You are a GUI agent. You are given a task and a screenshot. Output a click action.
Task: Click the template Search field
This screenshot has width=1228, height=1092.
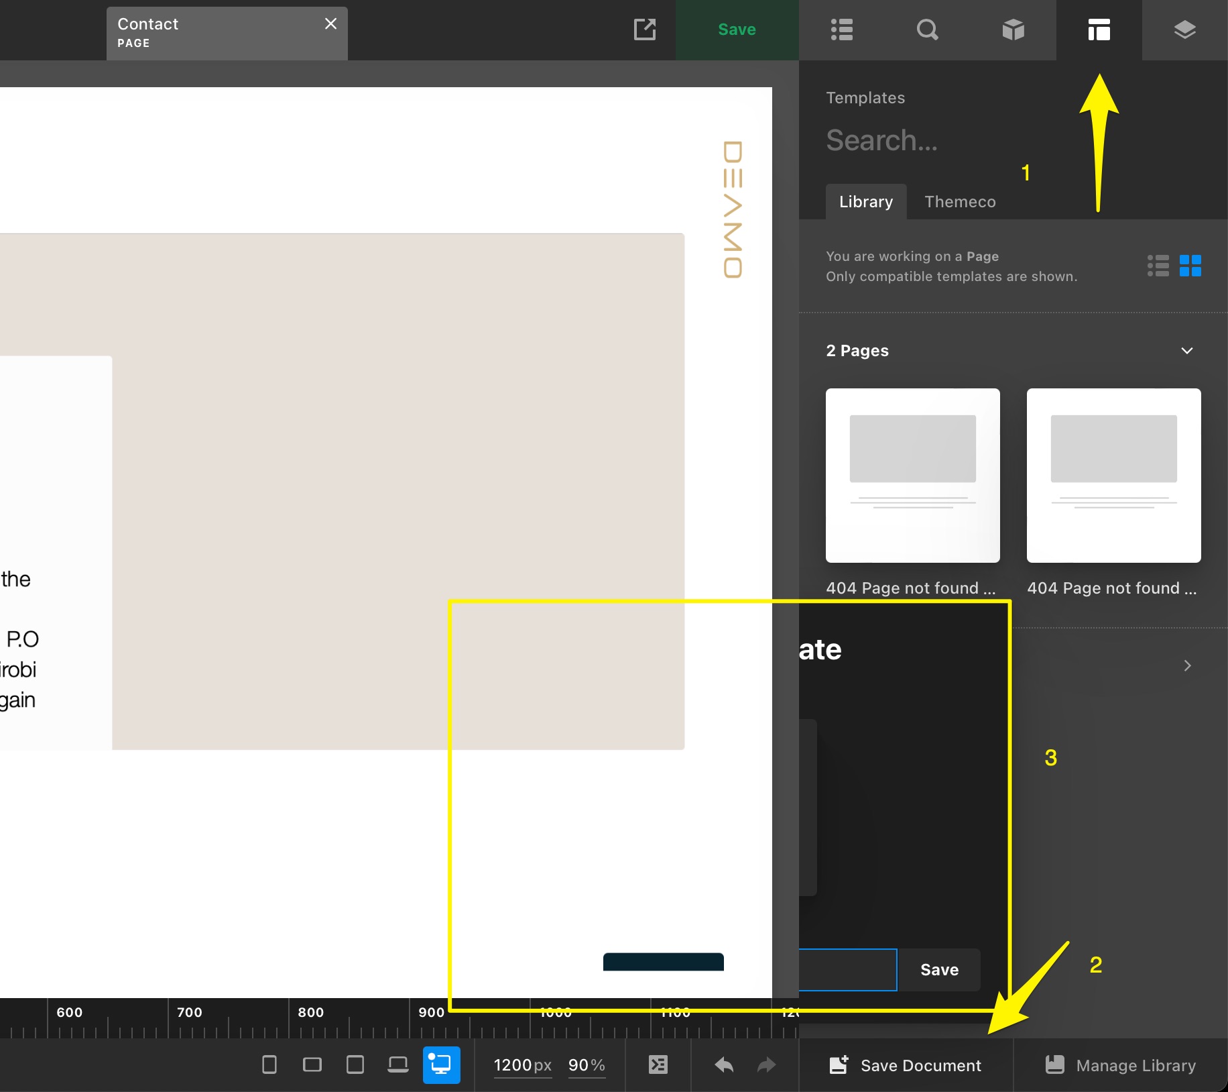point(938,141)
